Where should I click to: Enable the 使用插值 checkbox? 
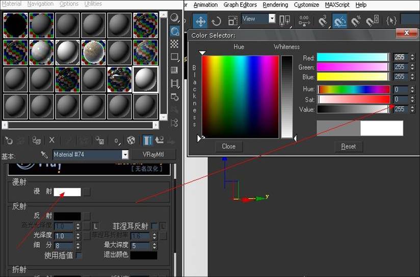pyautogui.click(x=78, y=255)
